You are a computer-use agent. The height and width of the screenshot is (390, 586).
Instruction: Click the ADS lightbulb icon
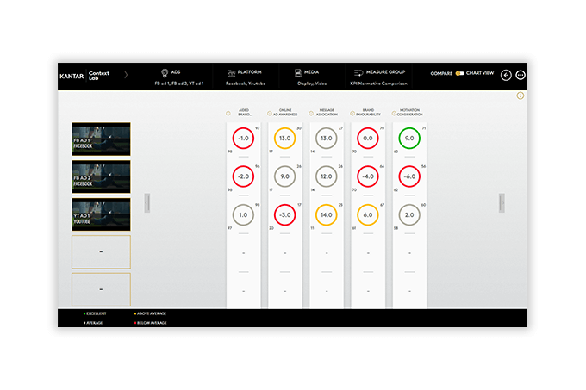[163, 73]
